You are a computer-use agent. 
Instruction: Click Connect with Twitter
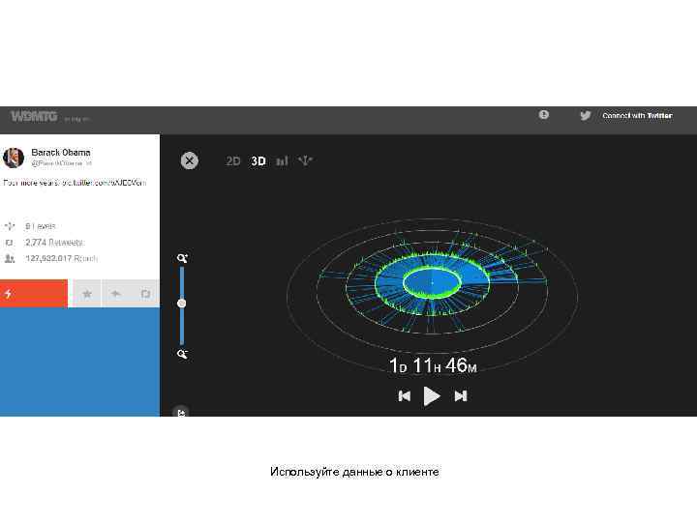[x=637, y=116]
